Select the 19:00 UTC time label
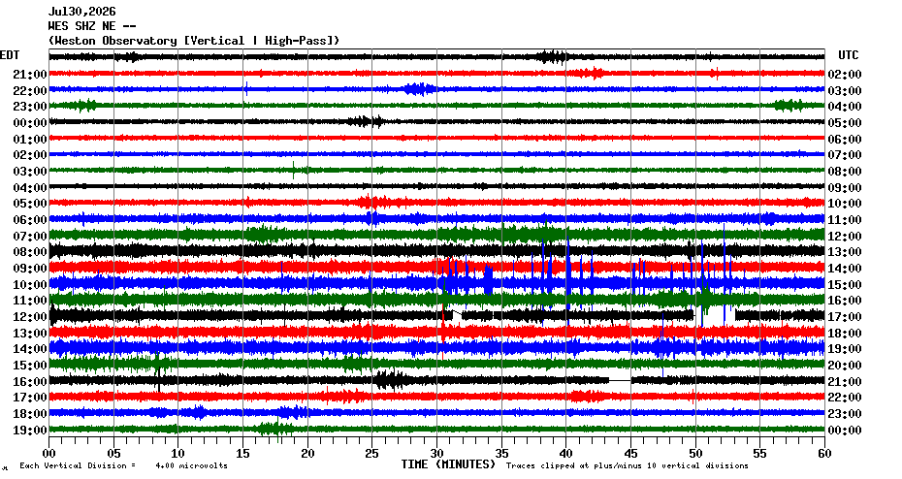Image resolution: width=902 pixels, height=479 pixels. click(845, 349)
